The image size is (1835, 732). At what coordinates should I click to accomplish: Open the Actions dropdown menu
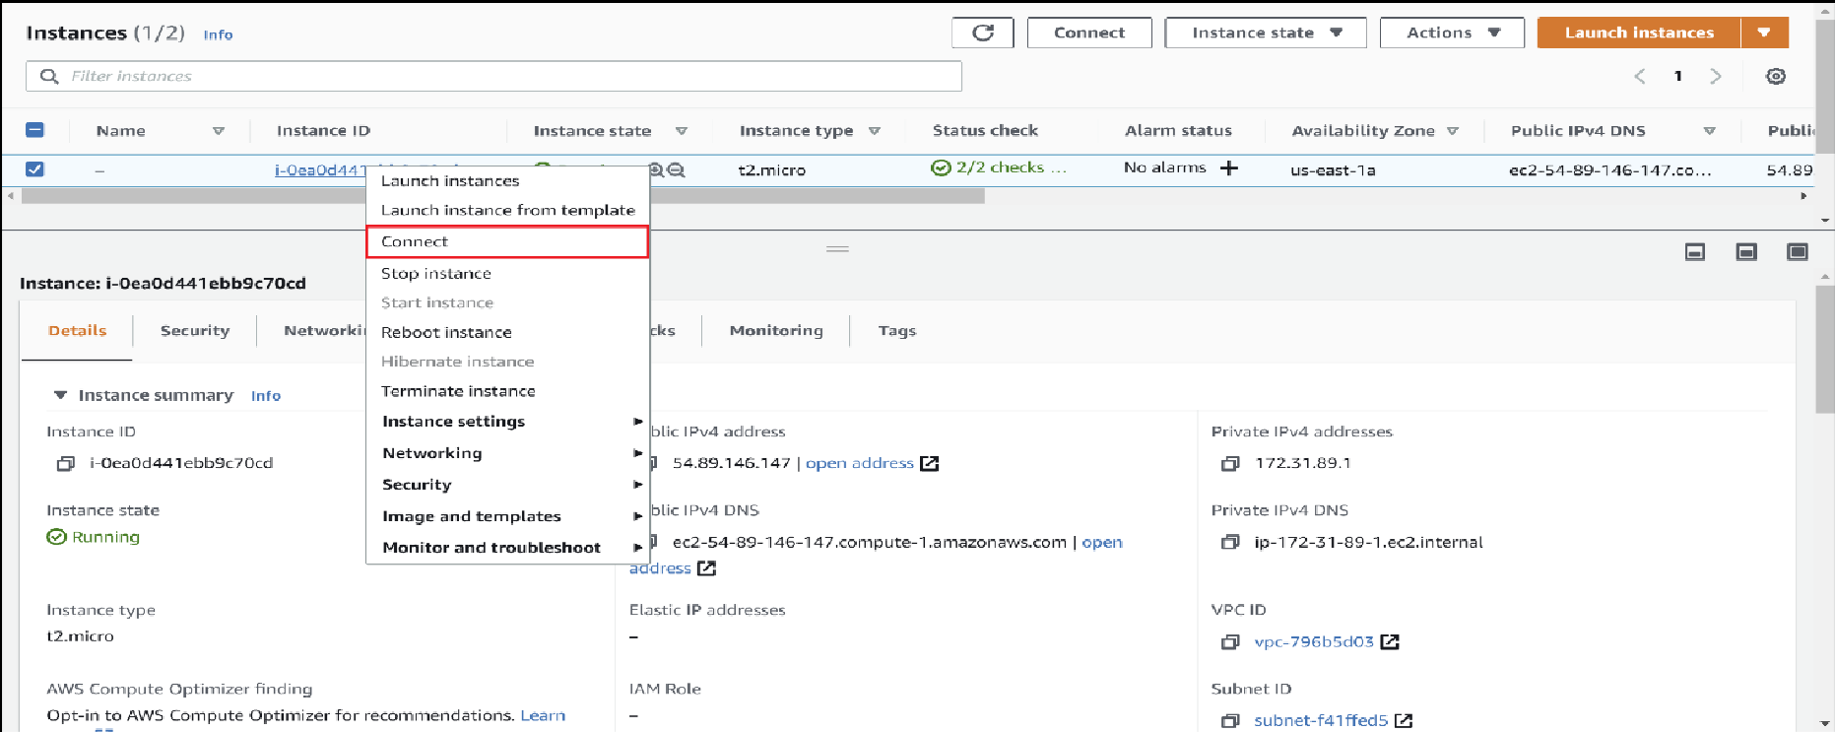point(1451,33)
